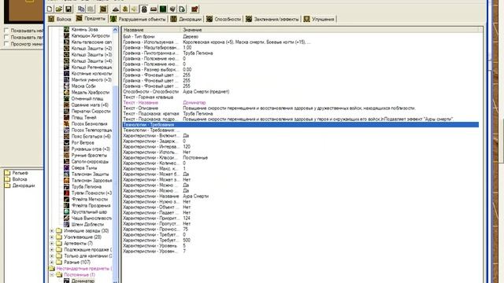Expand the Только для кампании folder
Image resolution: width=504 pixels, height=283 pixels.
52,255
